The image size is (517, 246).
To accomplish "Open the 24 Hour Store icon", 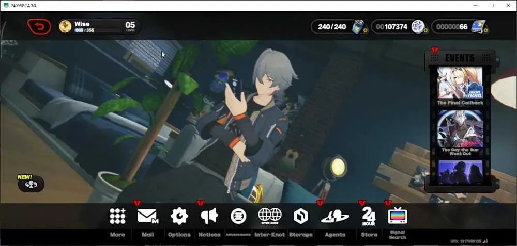I will pos(369,216).
